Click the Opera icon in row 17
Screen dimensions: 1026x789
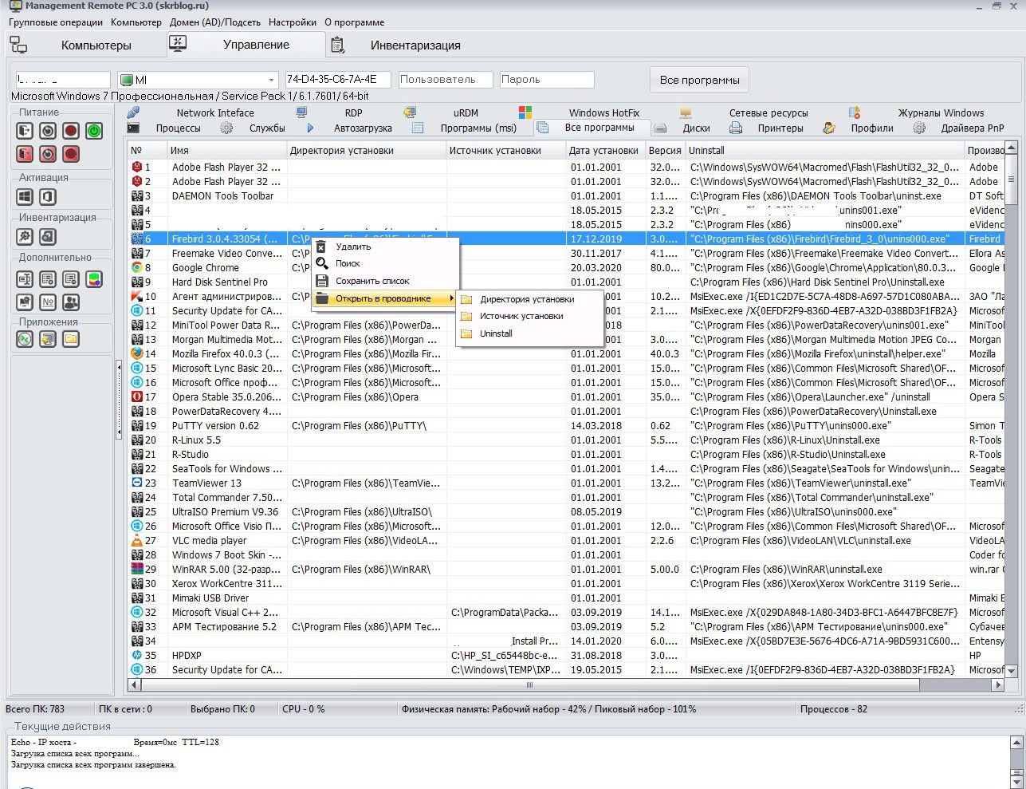coord(137,397)
